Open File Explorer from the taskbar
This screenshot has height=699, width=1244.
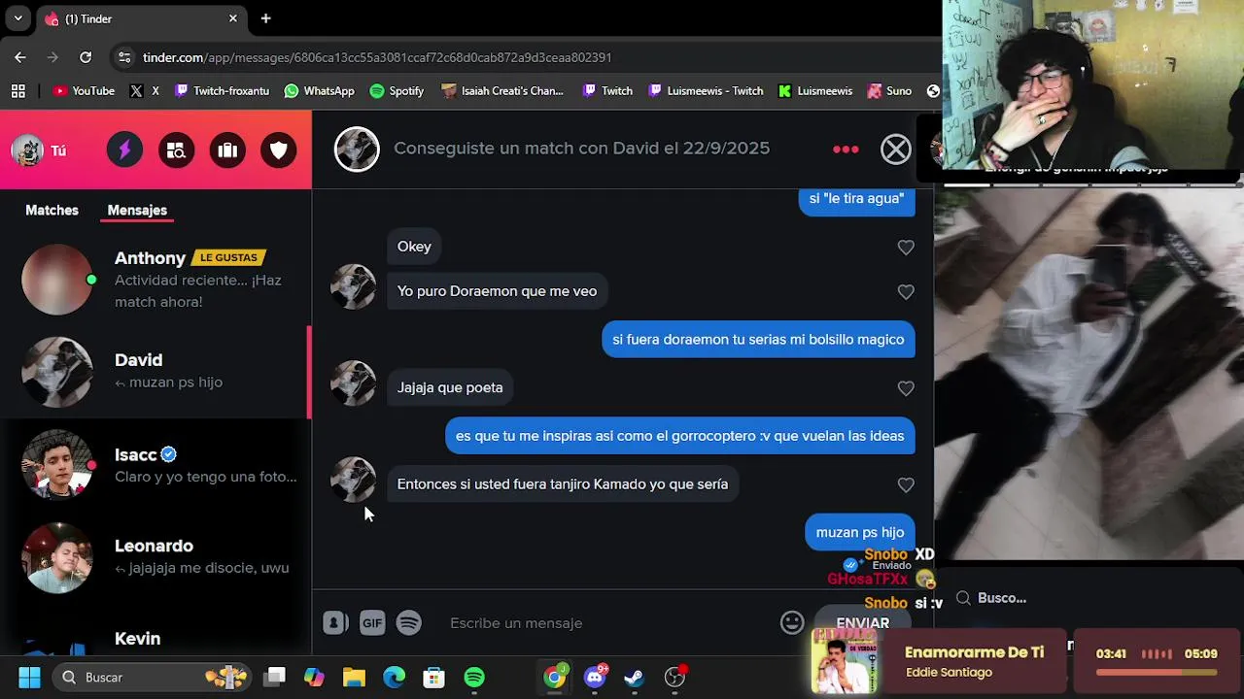click(x=354, y=678)
